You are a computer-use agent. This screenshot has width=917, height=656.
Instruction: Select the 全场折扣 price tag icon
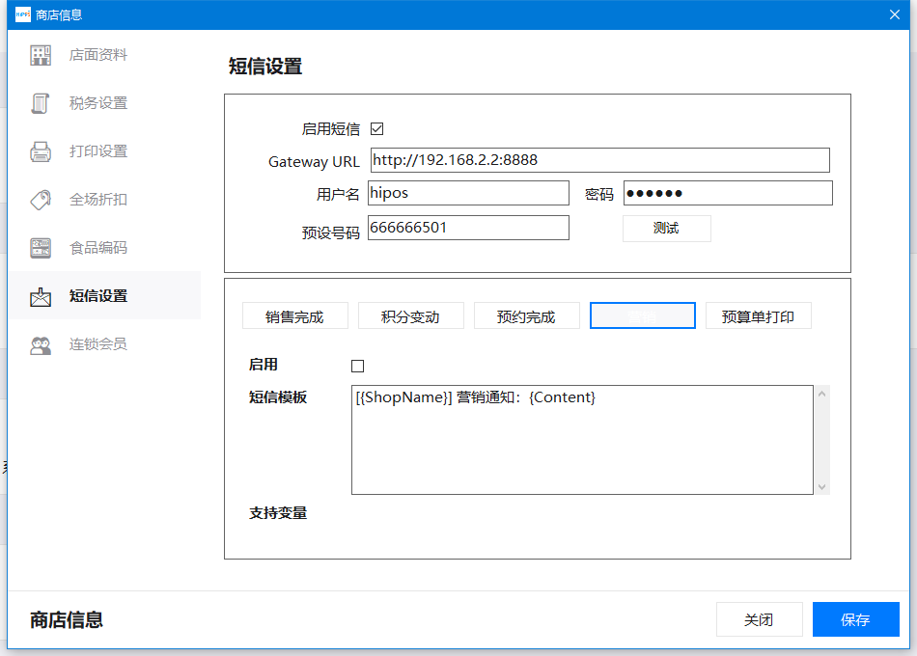coord(41,200)
